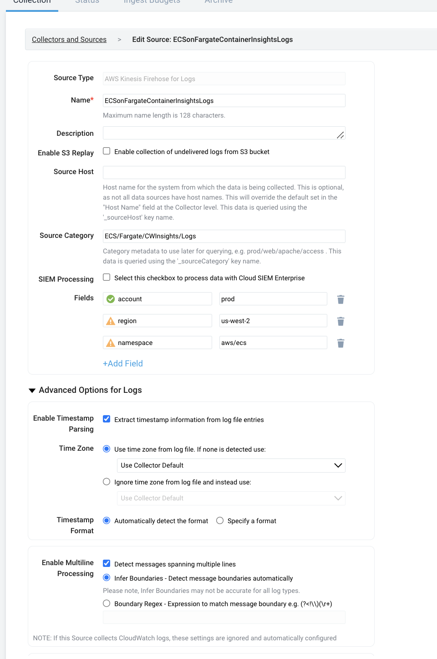Click the Description resize handle
Screen dimensions: 437x659
tap(340, 135)
